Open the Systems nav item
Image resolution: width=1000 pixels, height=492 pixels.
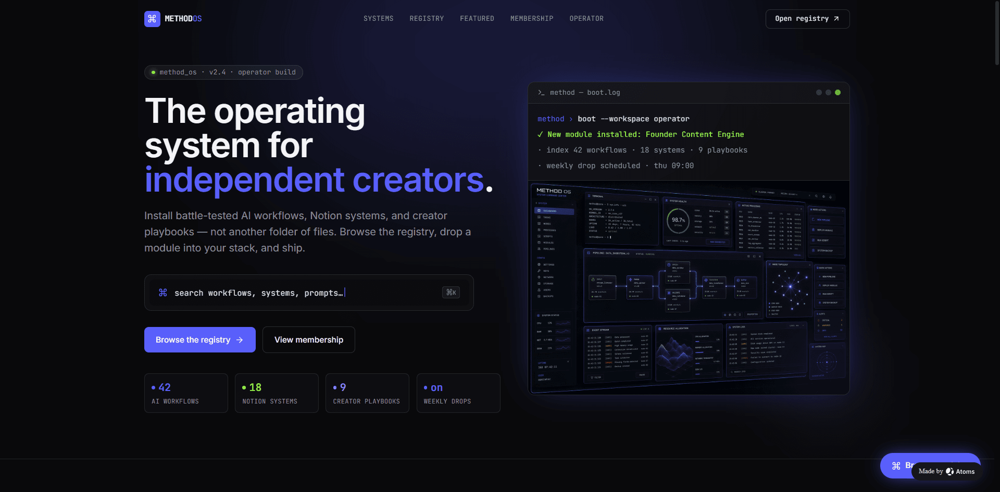click(379, 19)
